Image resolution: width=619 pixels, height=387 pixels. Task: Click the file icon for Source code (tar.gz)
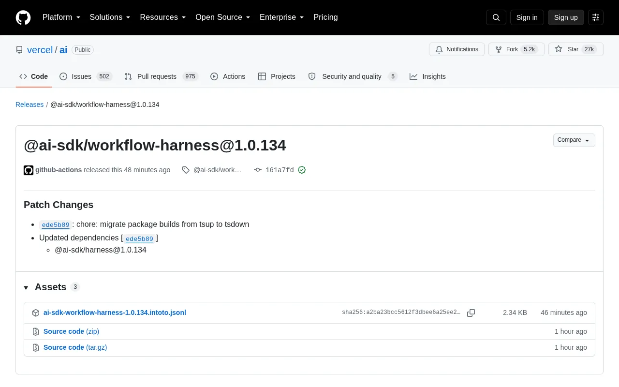click(36, 348)
